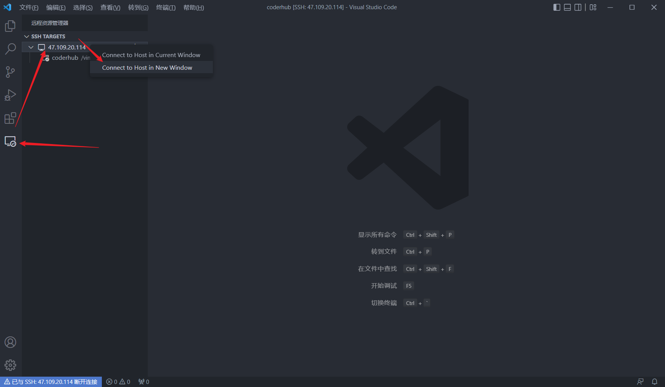Open the 终端(T) menu
665x387 pixels.
coord(166,7)
